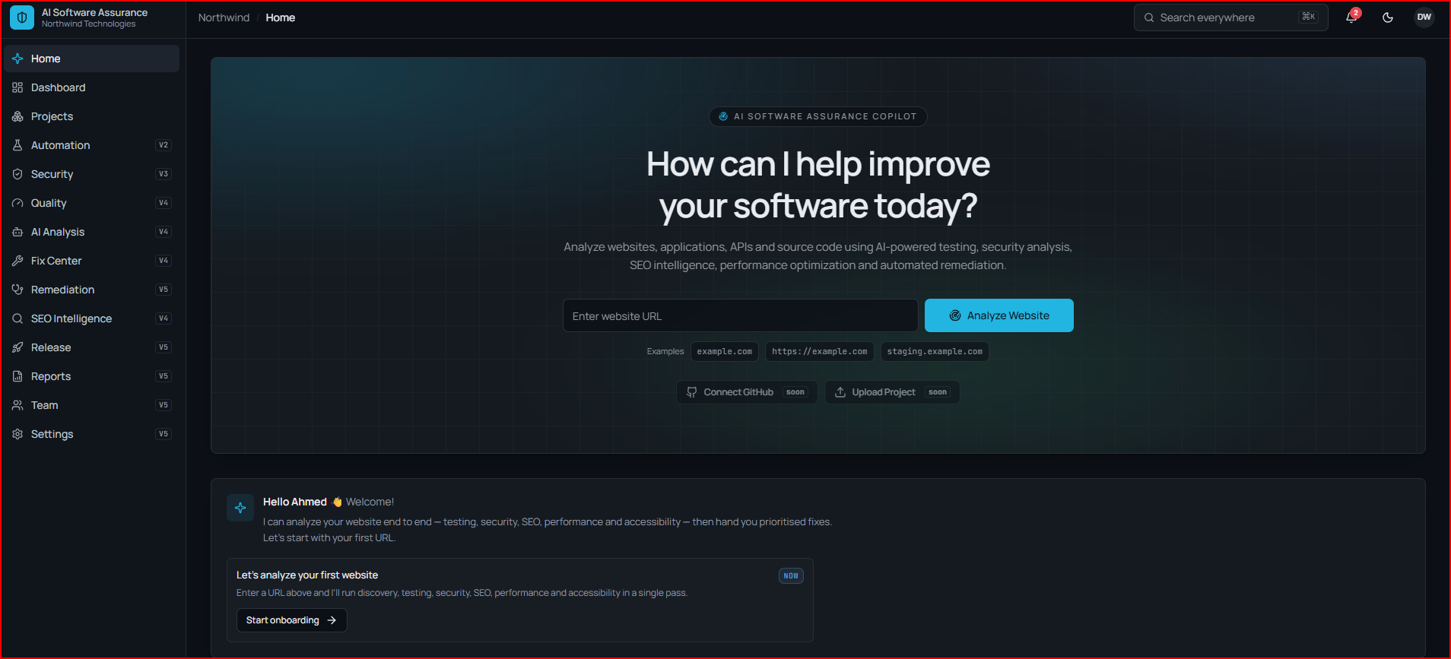Click the Home breadcrumb text
The image size is (1451, 659).
coord(281,17)
